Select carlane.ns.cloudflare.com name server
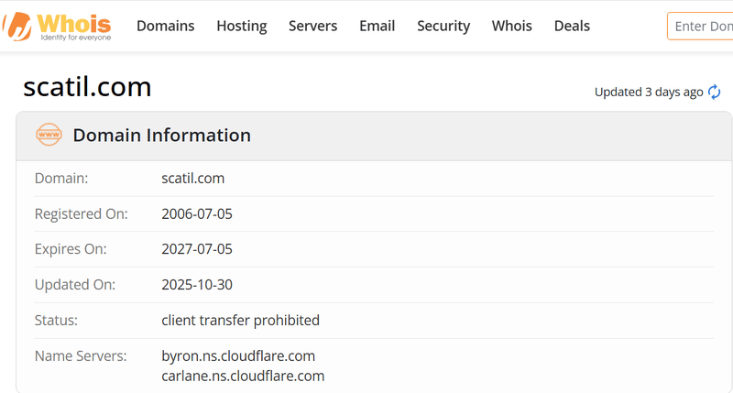Image resolution: width=733 pixels, height=393 pixels. click(x=243, y=377)
